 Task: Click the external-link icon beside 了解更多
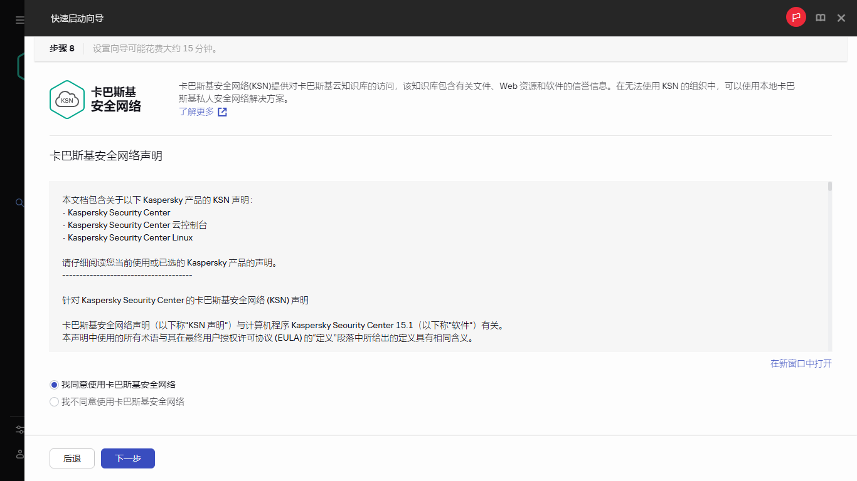(223, 111)
